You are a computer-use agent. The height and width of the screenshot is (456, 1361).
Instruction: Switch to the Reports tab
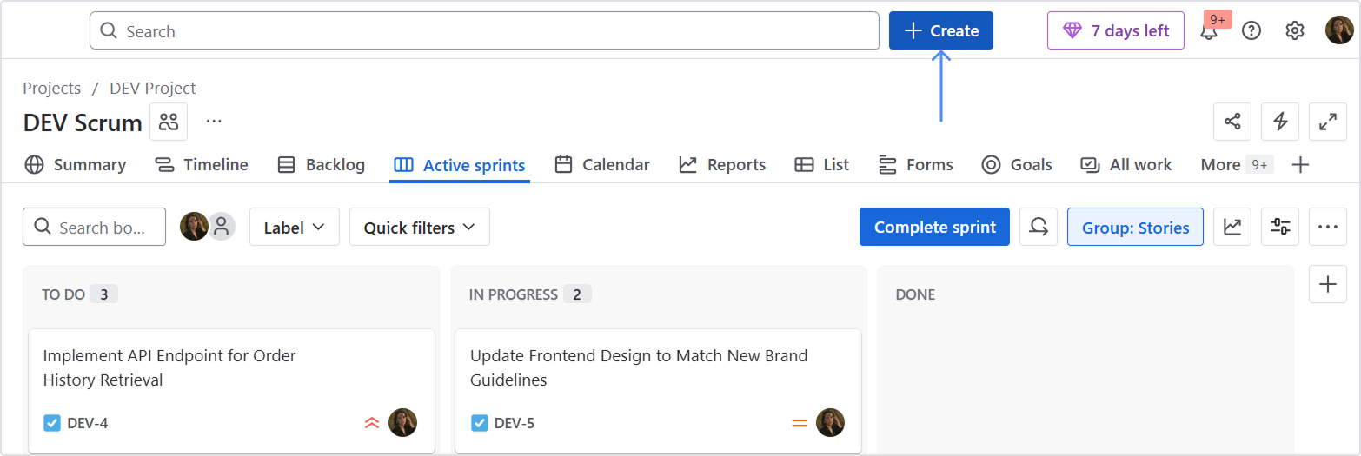pos(722,164)
